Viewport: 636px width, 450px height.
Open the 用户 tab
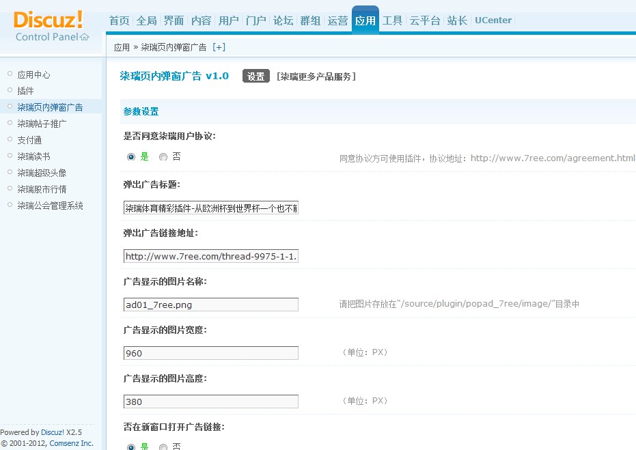coord(228,20)
